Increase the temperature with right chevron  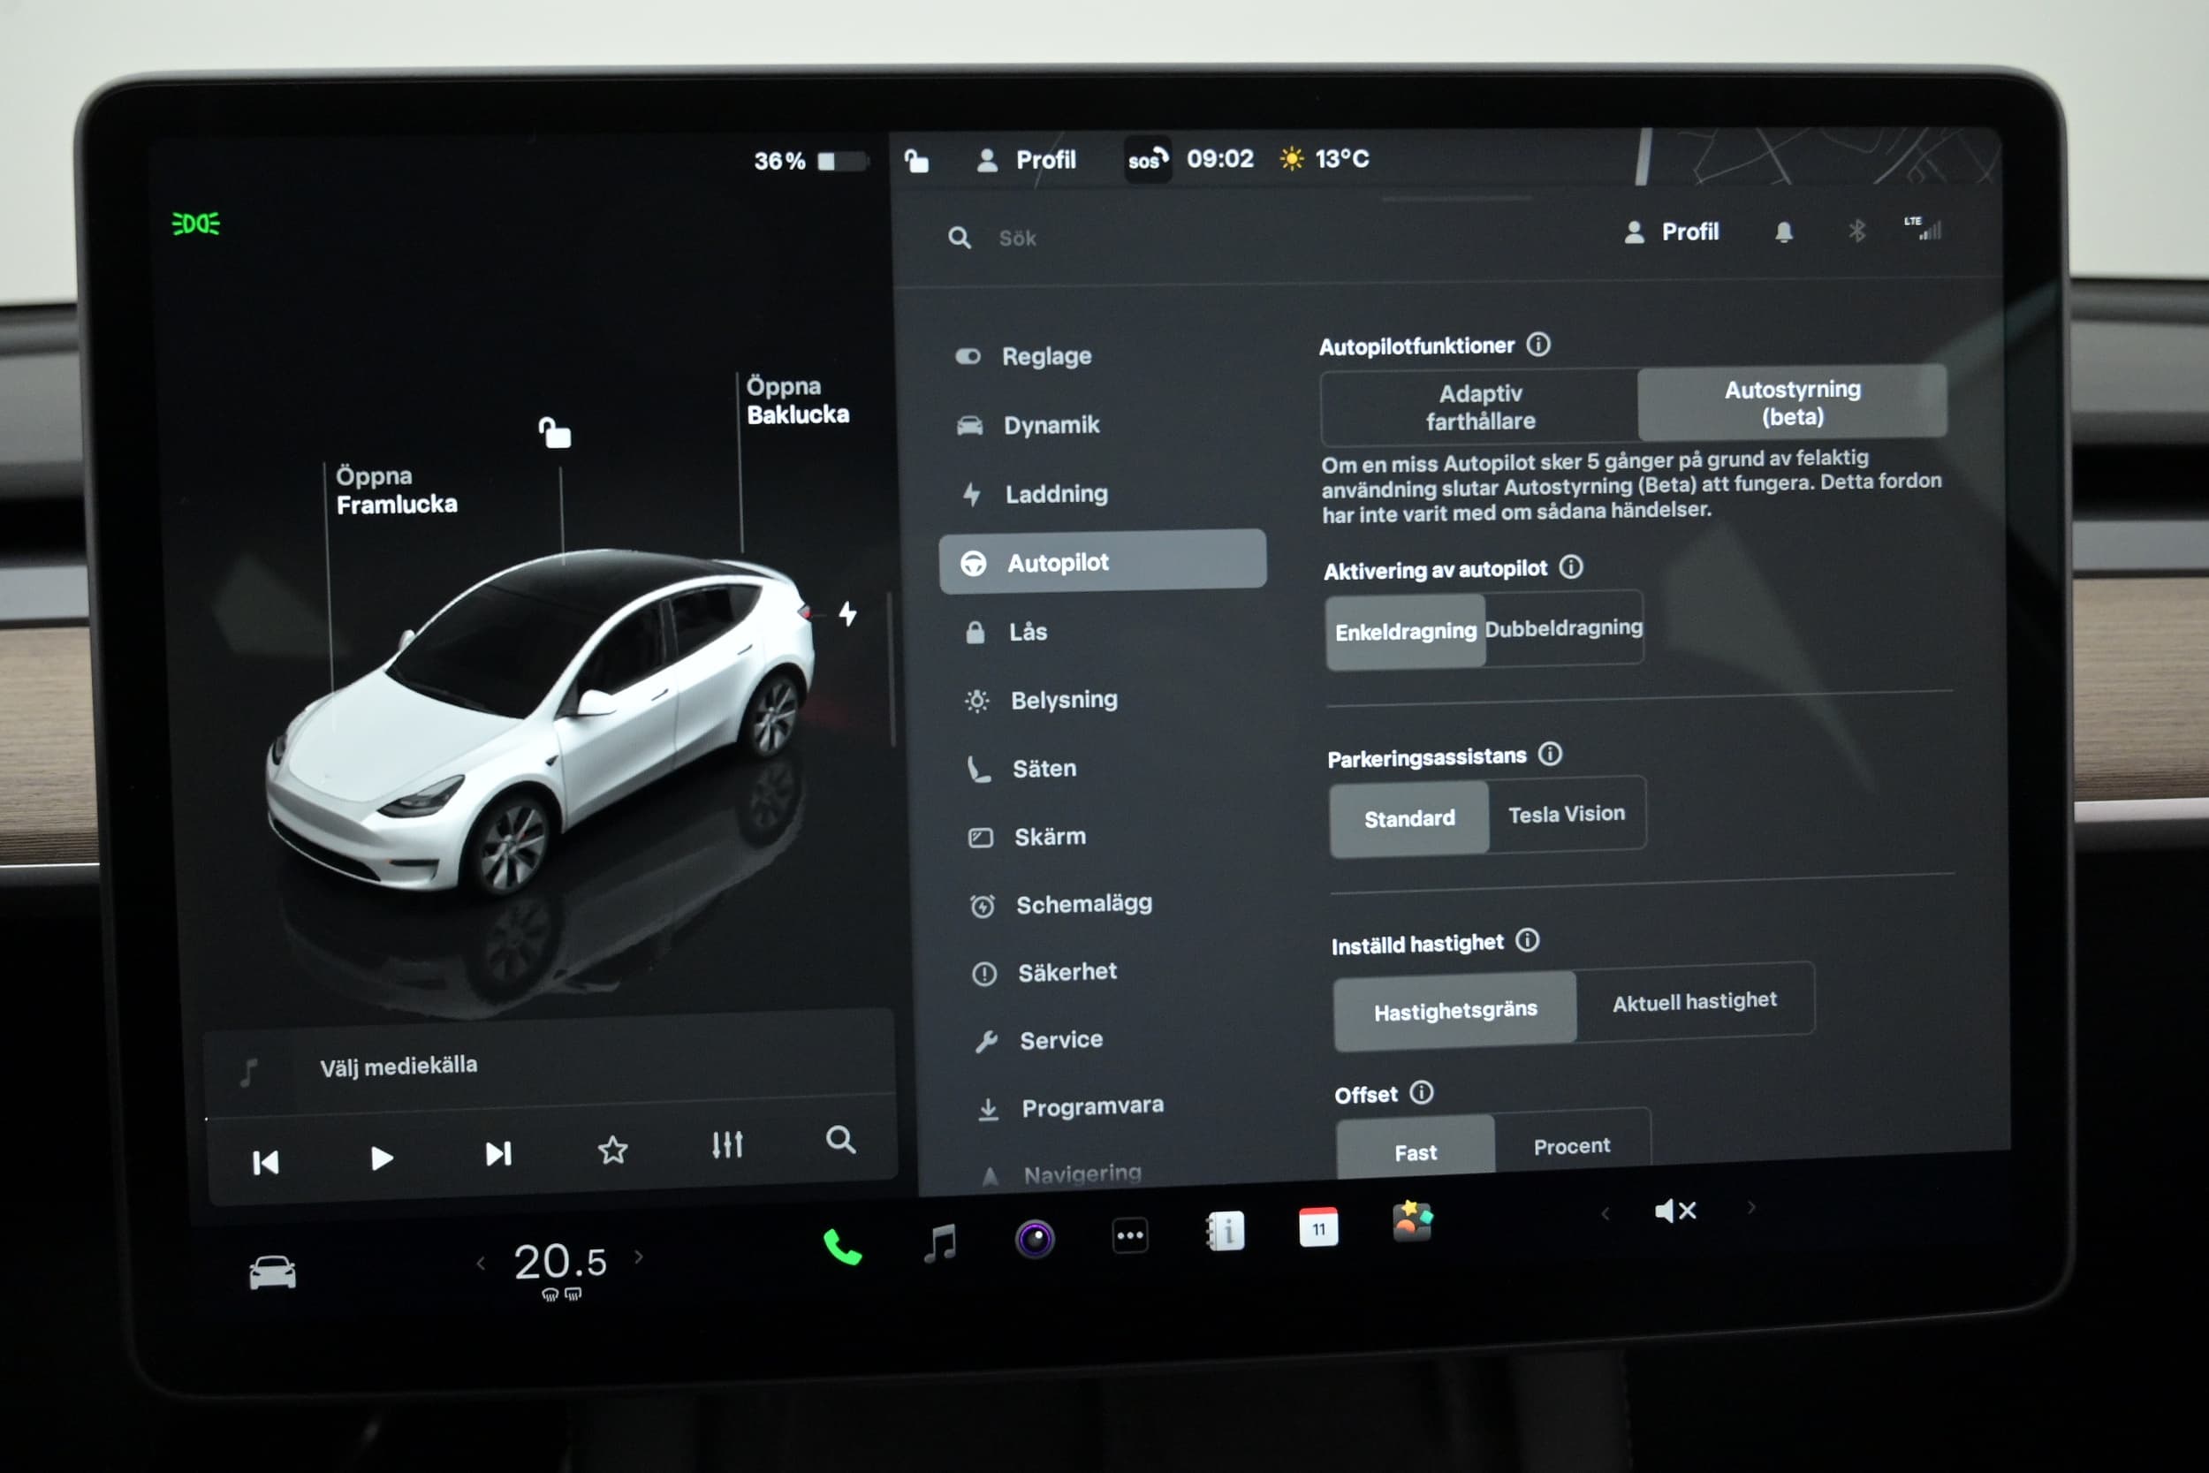tap(640, 1257)
